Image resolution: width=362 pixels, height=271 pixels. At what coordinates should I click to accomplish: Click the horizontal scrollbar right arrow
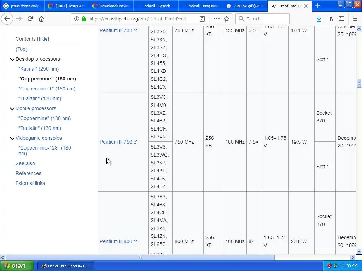[353, 257]
